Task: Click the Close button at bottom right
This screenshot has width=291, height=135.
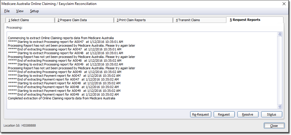Action: [x=274, y=126]
